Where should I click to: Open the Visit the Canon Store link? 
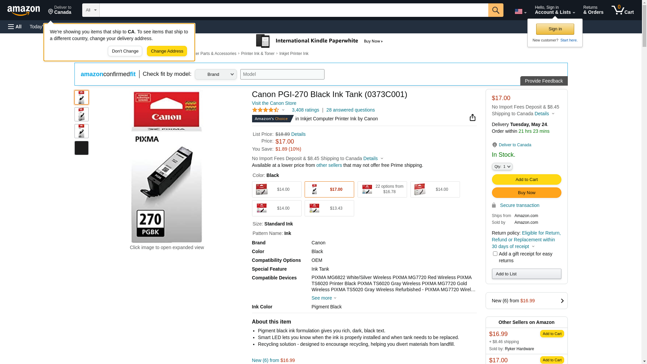[274, 103]
